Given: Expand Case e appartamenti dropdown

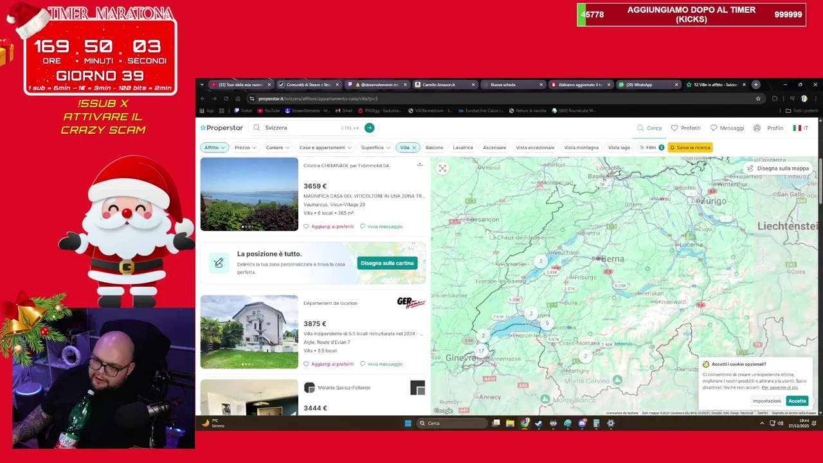Looking at the screenshot, I should (x=325, y=147).
